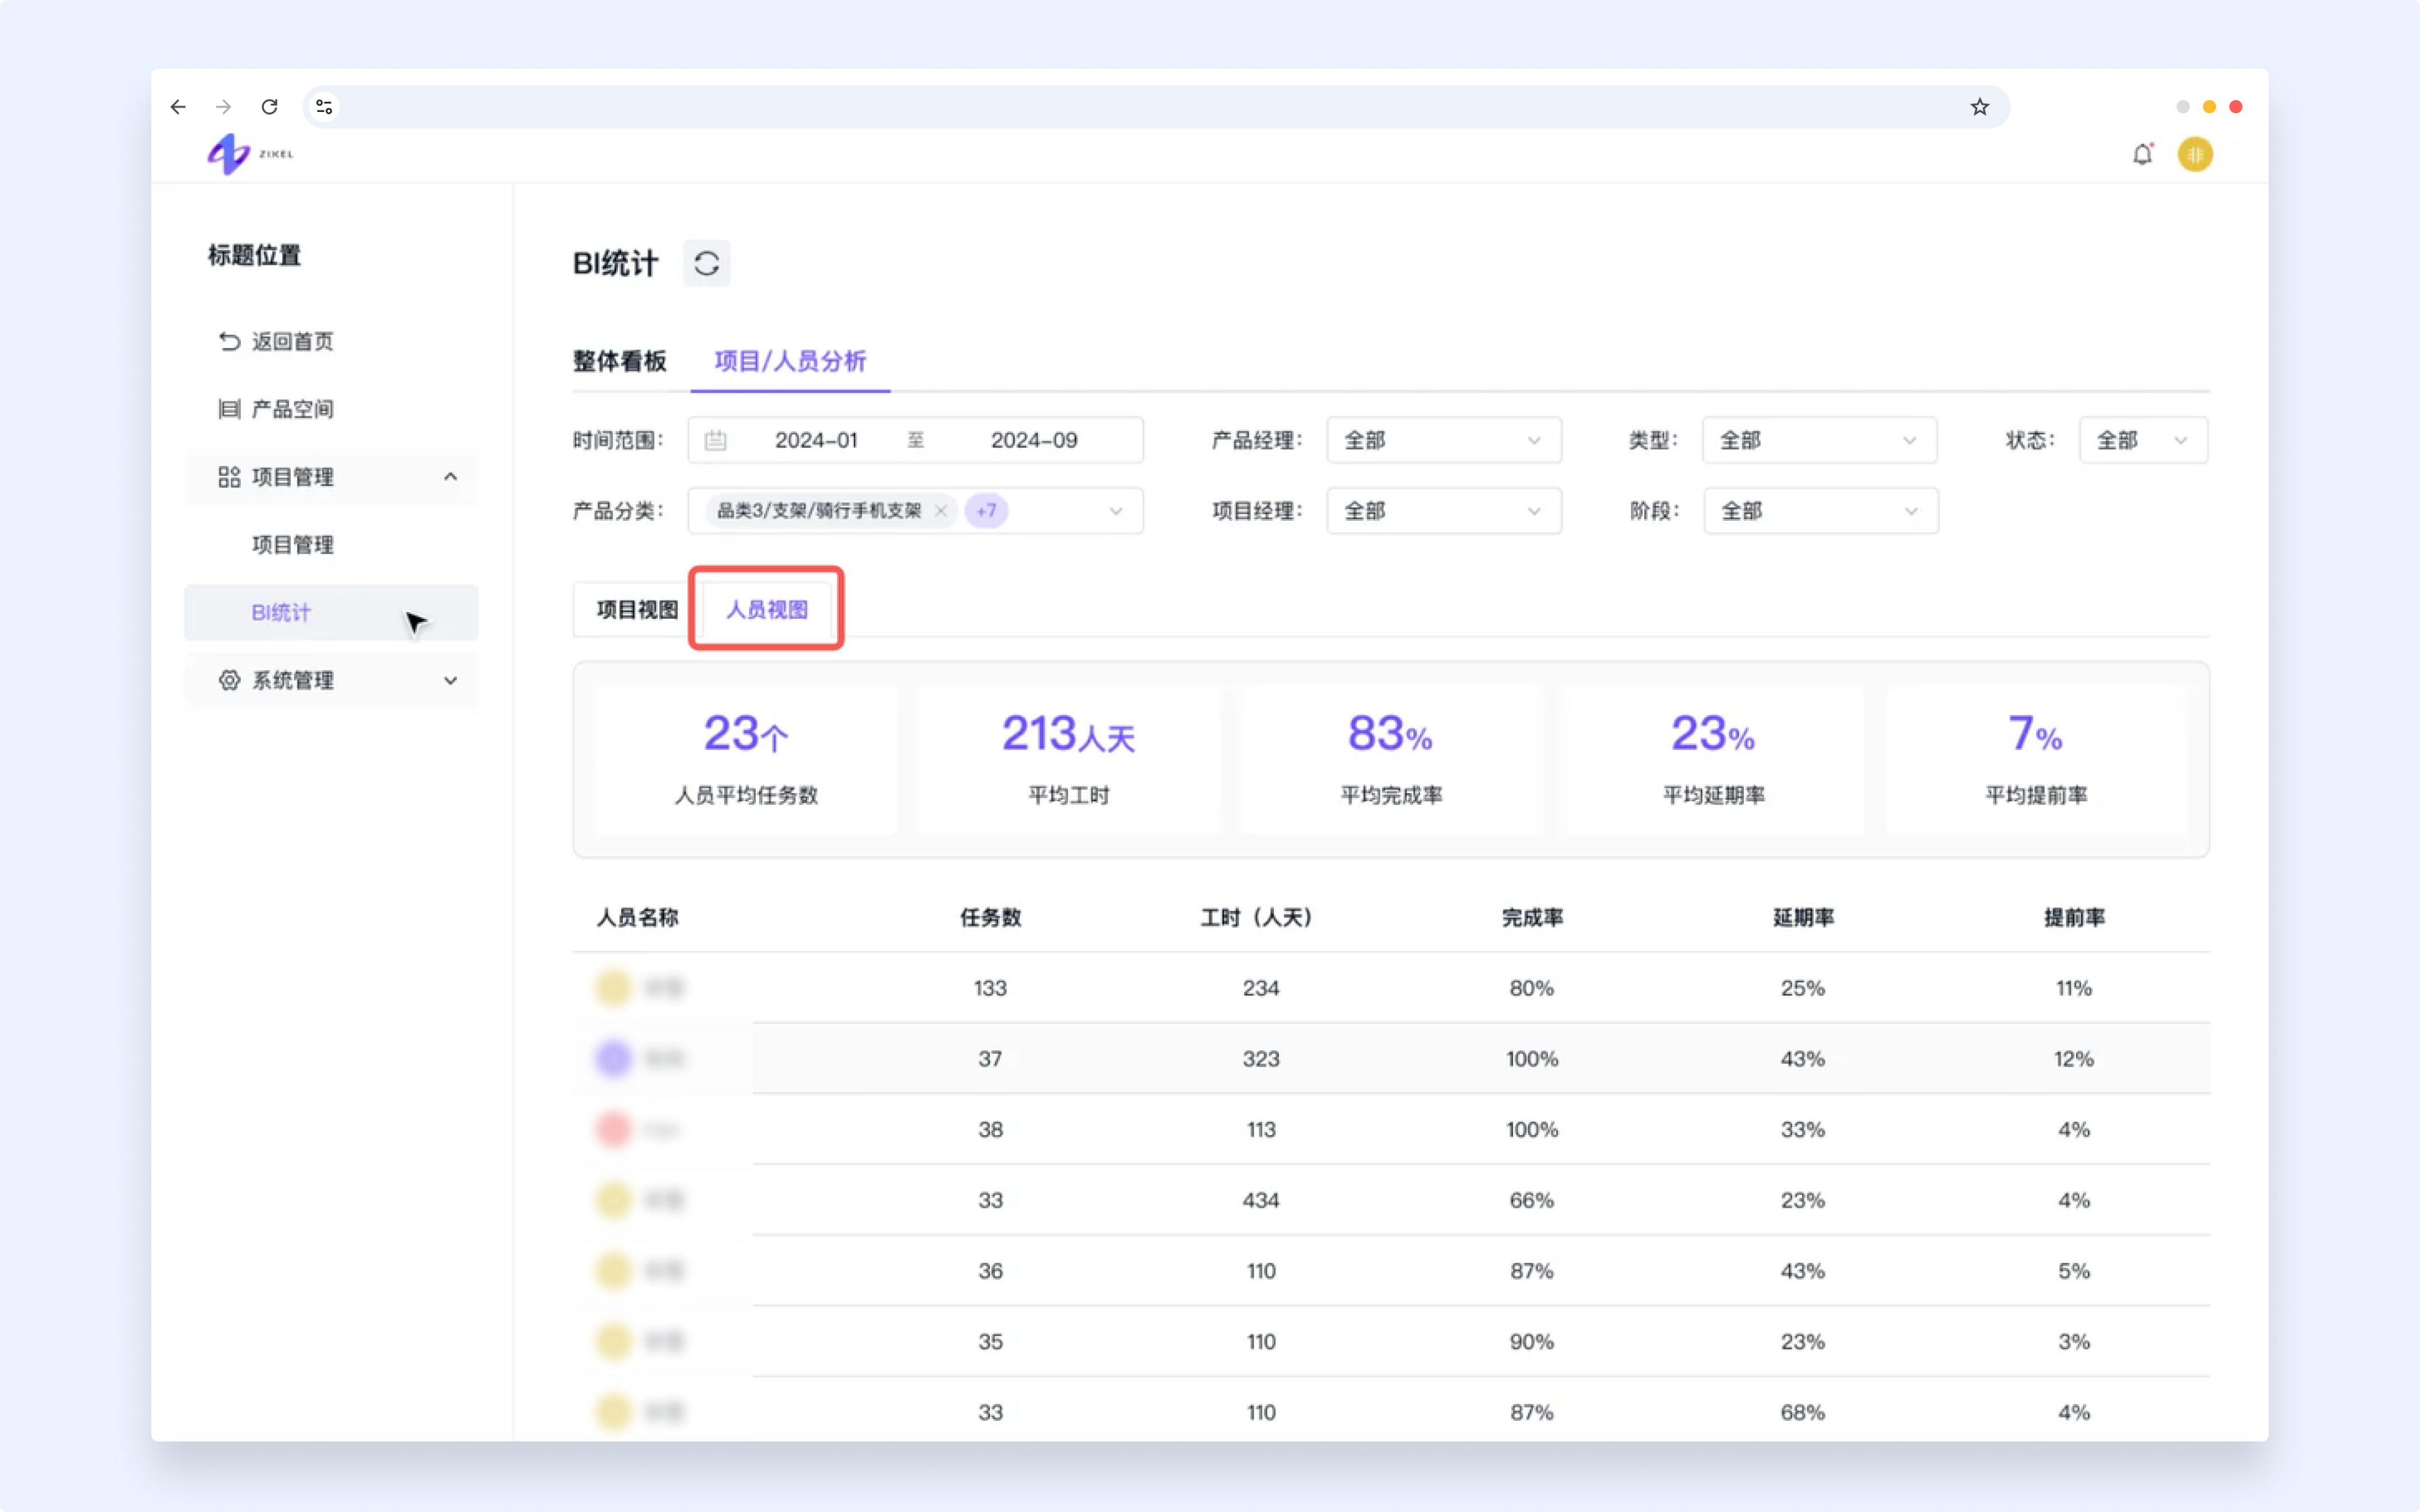
Task: Open the 状态 dropdown
Action: click(2143, 440)
